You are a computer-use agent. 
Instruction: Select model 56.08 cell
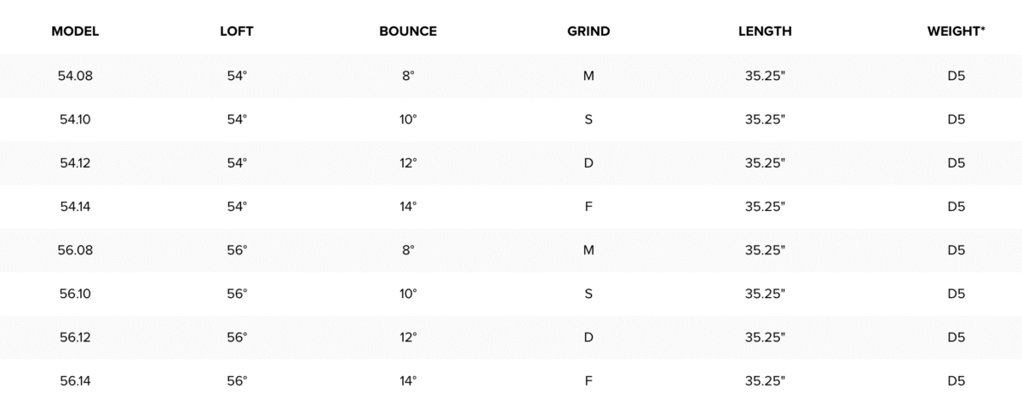75,250
